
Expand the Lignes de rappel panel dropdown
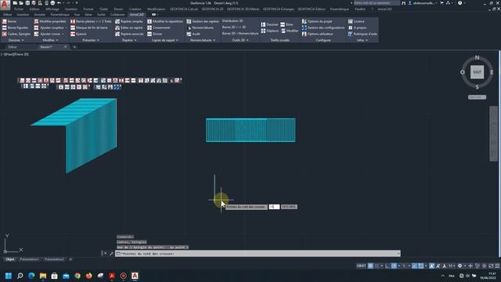click(165, 40)
